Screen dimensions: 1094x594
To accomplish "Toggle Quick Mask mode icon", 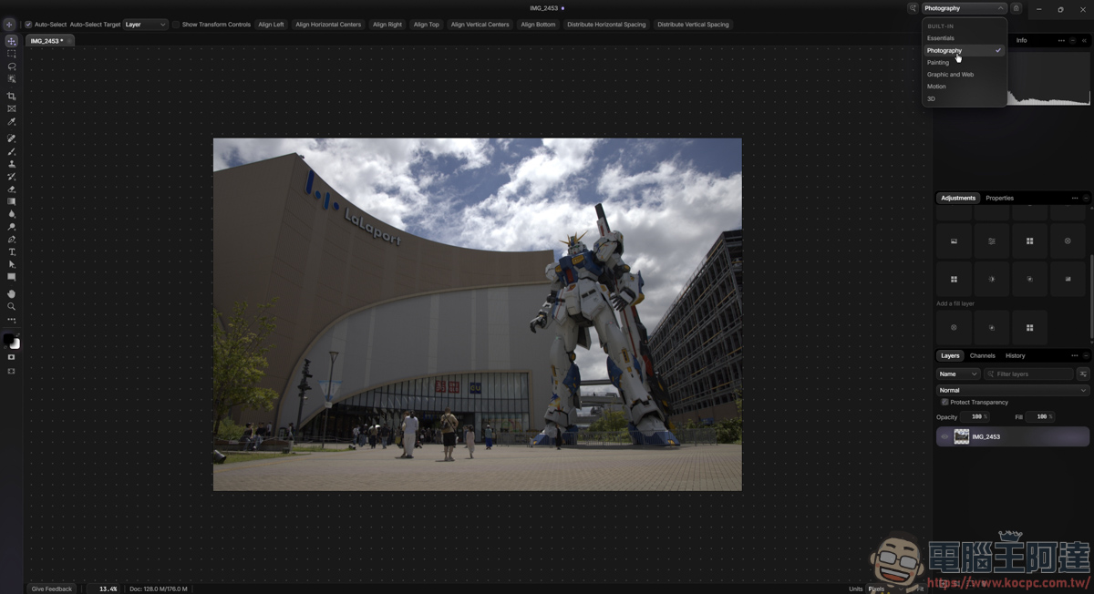I will click(12, 357).
